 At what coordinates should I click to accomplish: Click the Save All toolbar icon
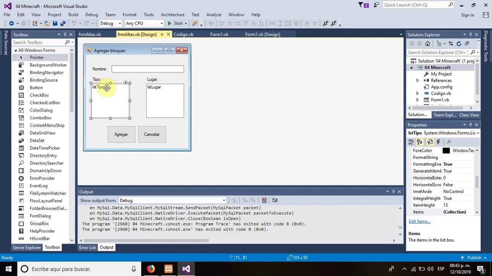point(63,23)
